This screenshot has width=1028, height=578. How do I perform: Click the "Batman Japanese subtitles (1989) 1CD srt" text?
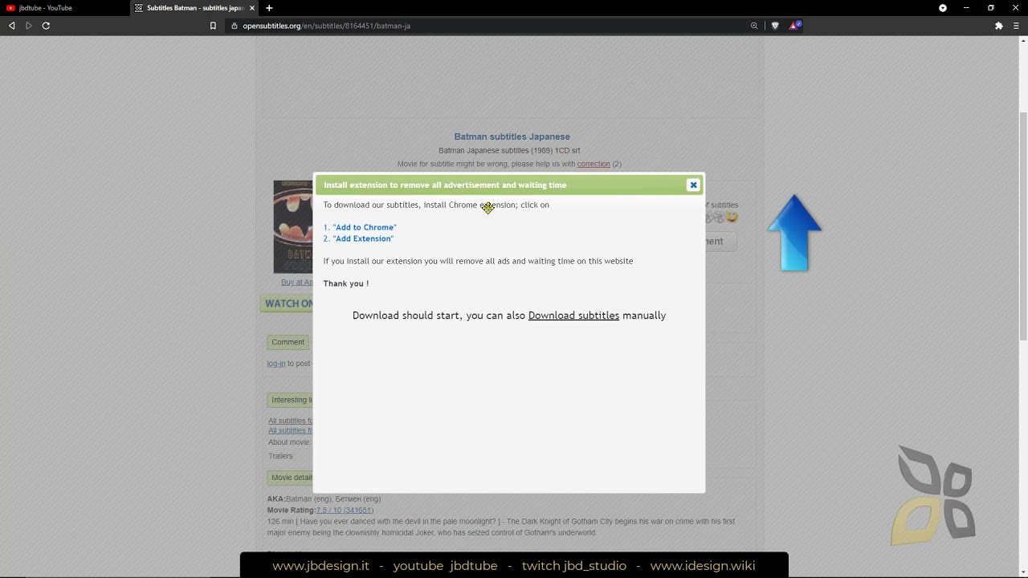click(509, 151)
